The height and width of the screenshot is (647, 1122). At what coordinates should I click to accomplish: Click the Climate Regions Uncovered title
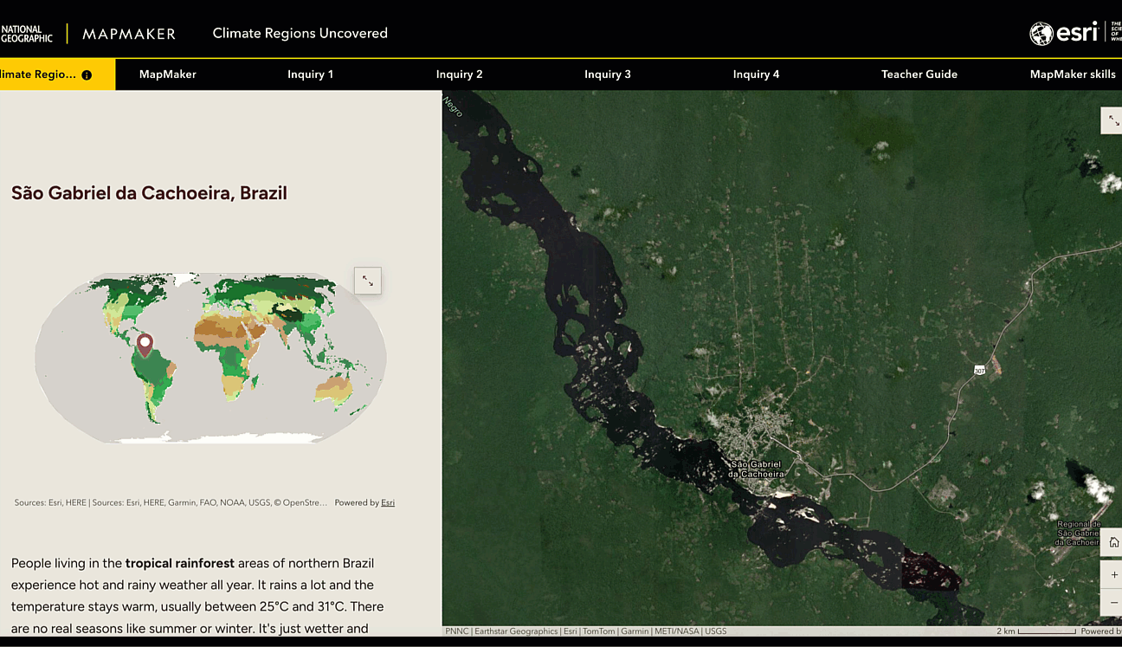pyautogui.click(x=300, y=33)
